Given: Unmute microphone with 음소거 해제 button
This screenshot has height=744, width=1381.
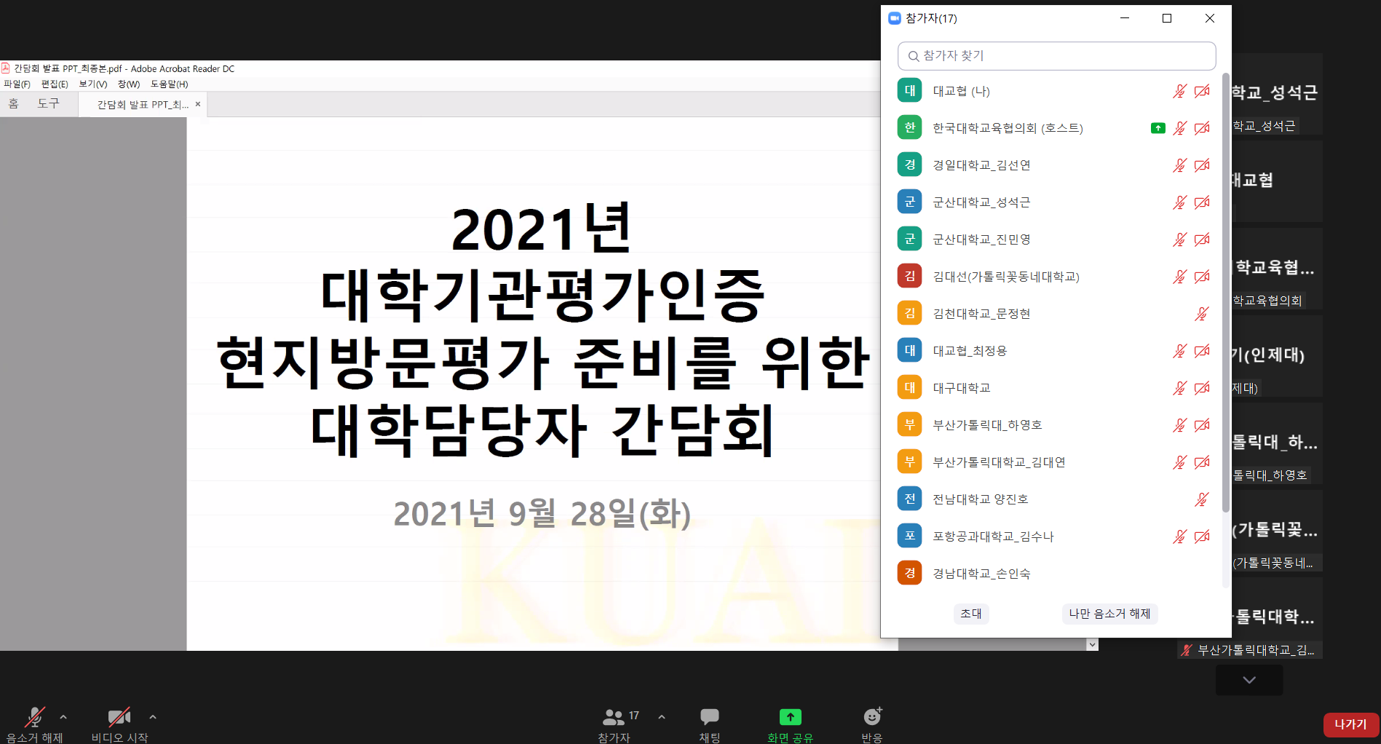Looking at the screenshot, I should [34, 718].
